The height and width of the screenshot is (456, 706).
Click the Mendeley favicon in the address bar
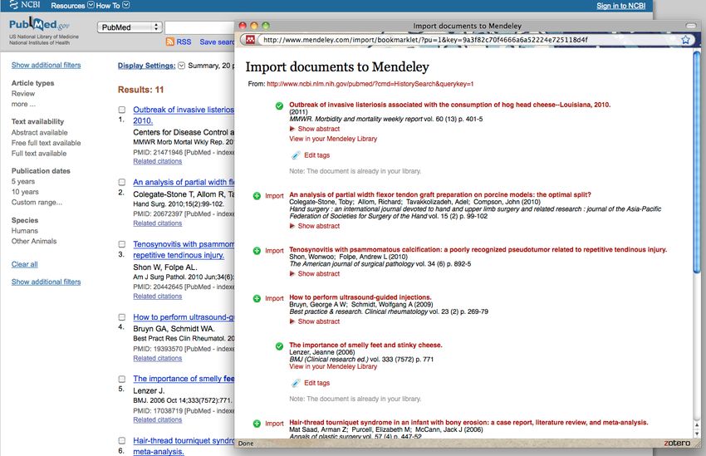(250, 40)
